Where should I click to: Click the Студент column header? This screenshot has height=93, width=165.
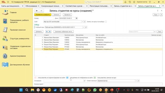coord(54,35)
